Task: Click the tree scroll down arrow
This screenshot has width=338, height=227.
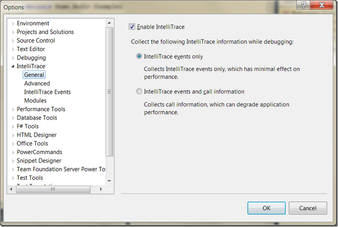Action: [109, 181]
